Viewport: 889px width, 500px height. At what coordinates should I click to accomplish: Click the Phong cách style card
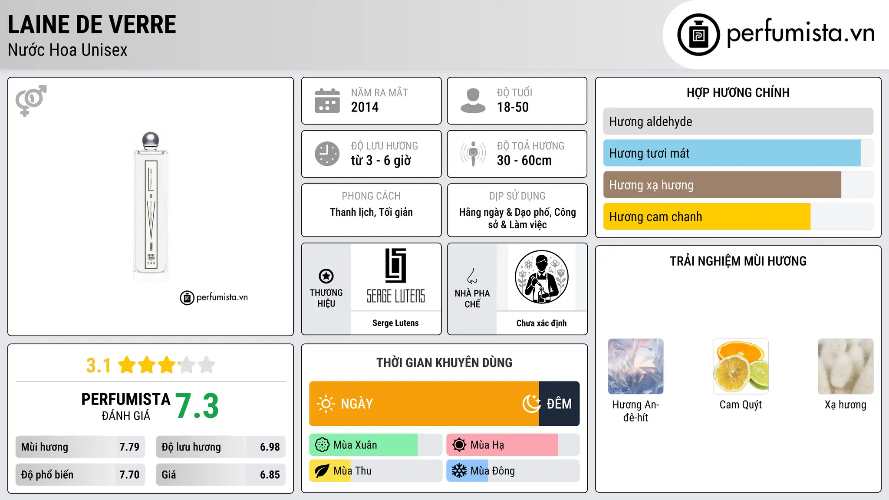372,210
